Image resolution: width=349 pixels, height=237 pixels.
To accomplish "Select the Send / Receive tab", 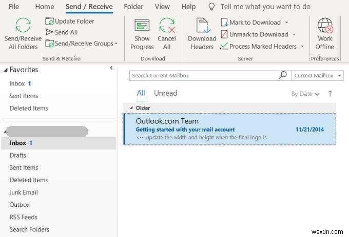I will point(89,7).
